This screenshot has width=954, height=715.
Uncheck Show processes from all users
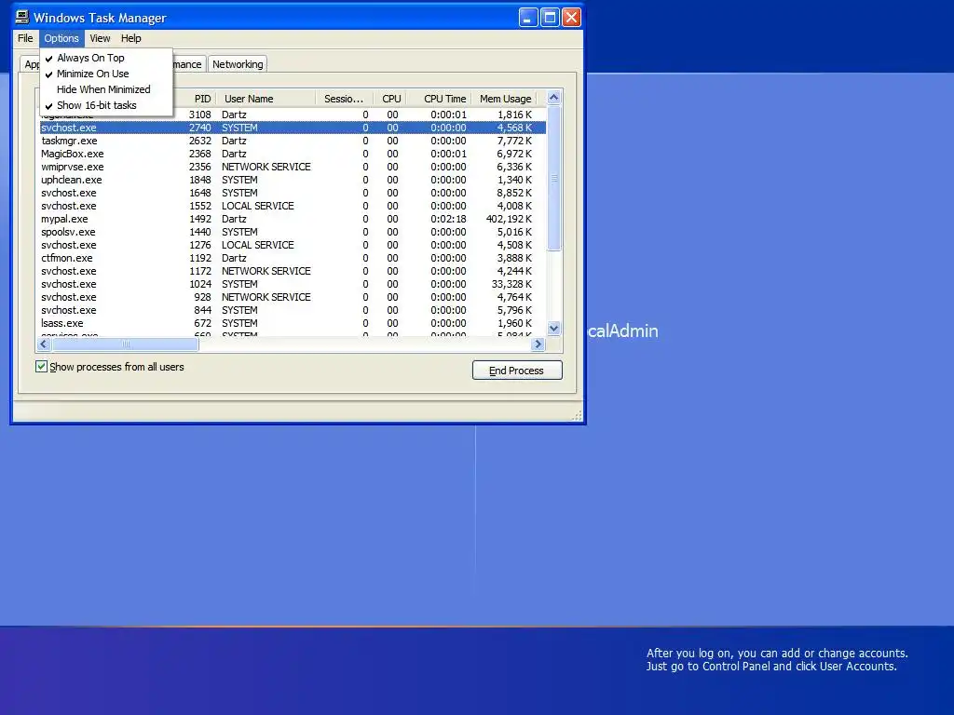pyautogui.click(x=41, y=367)
